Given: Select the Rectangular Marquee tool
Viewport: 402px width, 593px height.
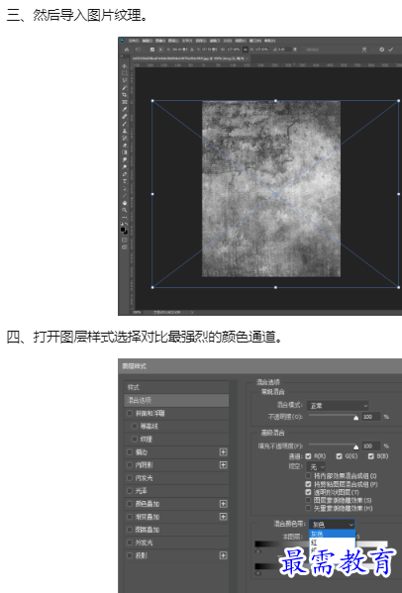Looking at the screenshot, I should coord(125,73).
